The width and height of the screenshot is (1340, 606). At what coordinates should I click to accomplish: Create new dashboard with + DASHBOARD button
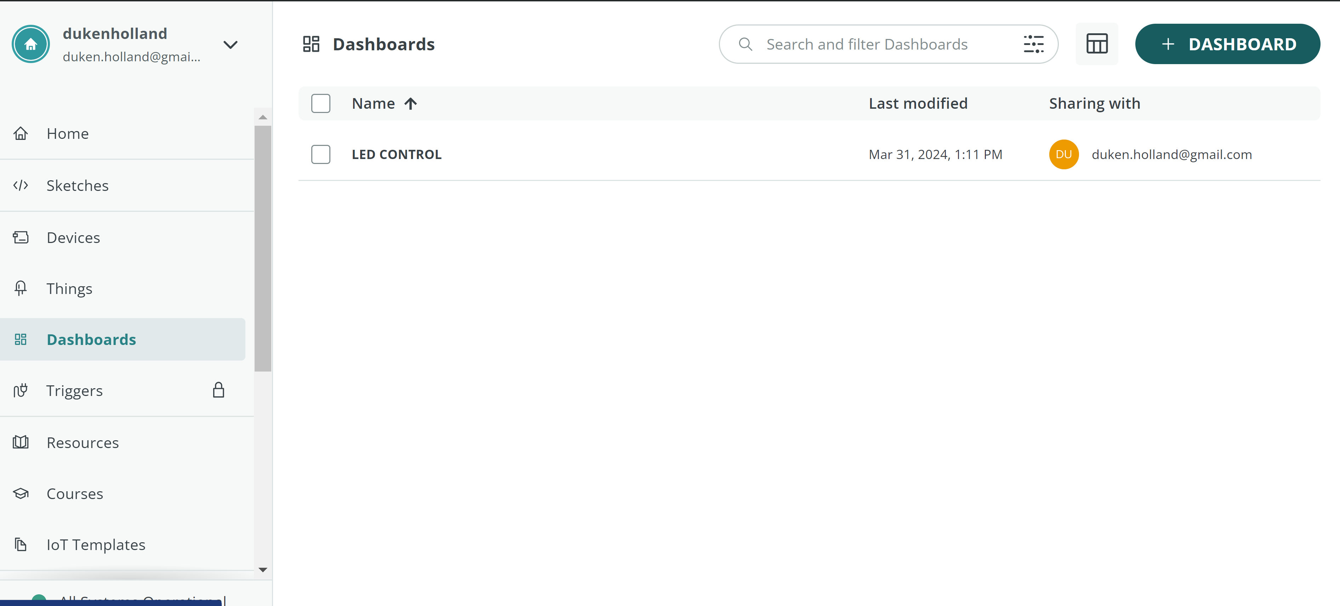click(x=1227, y=44)
